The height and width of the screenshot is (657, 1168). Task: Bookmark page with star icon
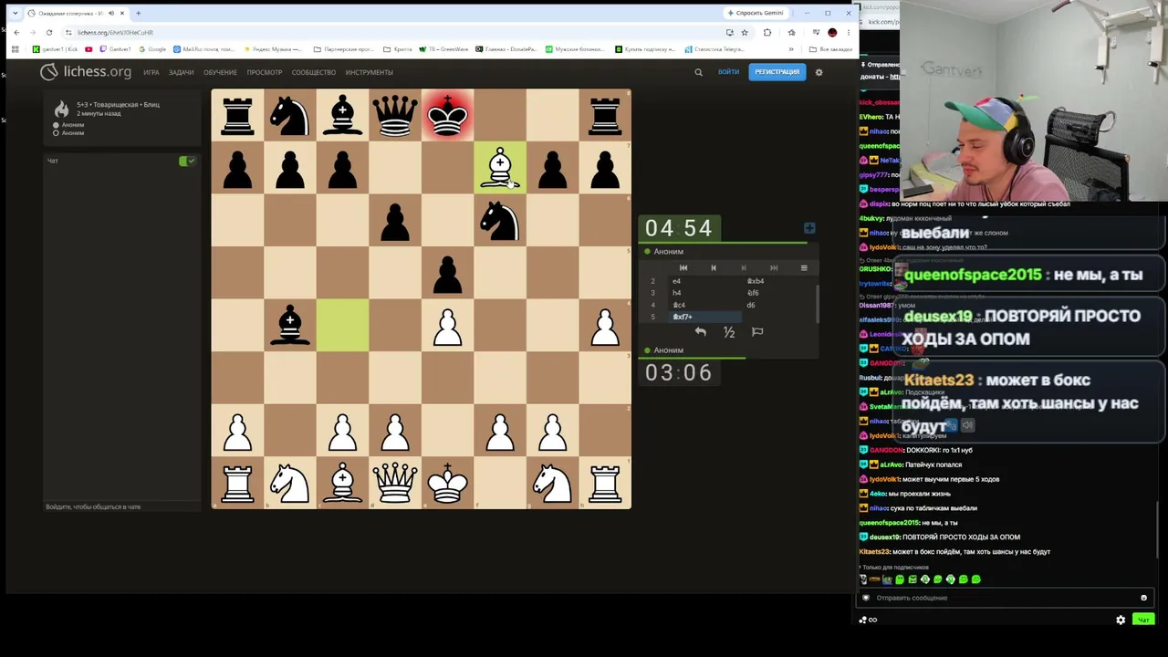pyautogui.click(x=745, y=32)
